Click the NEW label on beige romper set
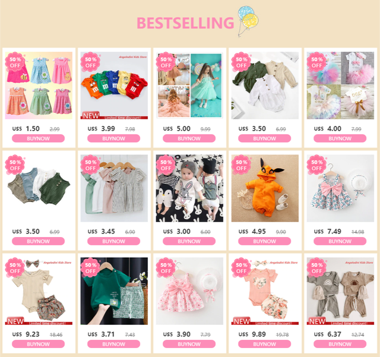The height and width of the screenshot is (357, 380). (15, 321)
